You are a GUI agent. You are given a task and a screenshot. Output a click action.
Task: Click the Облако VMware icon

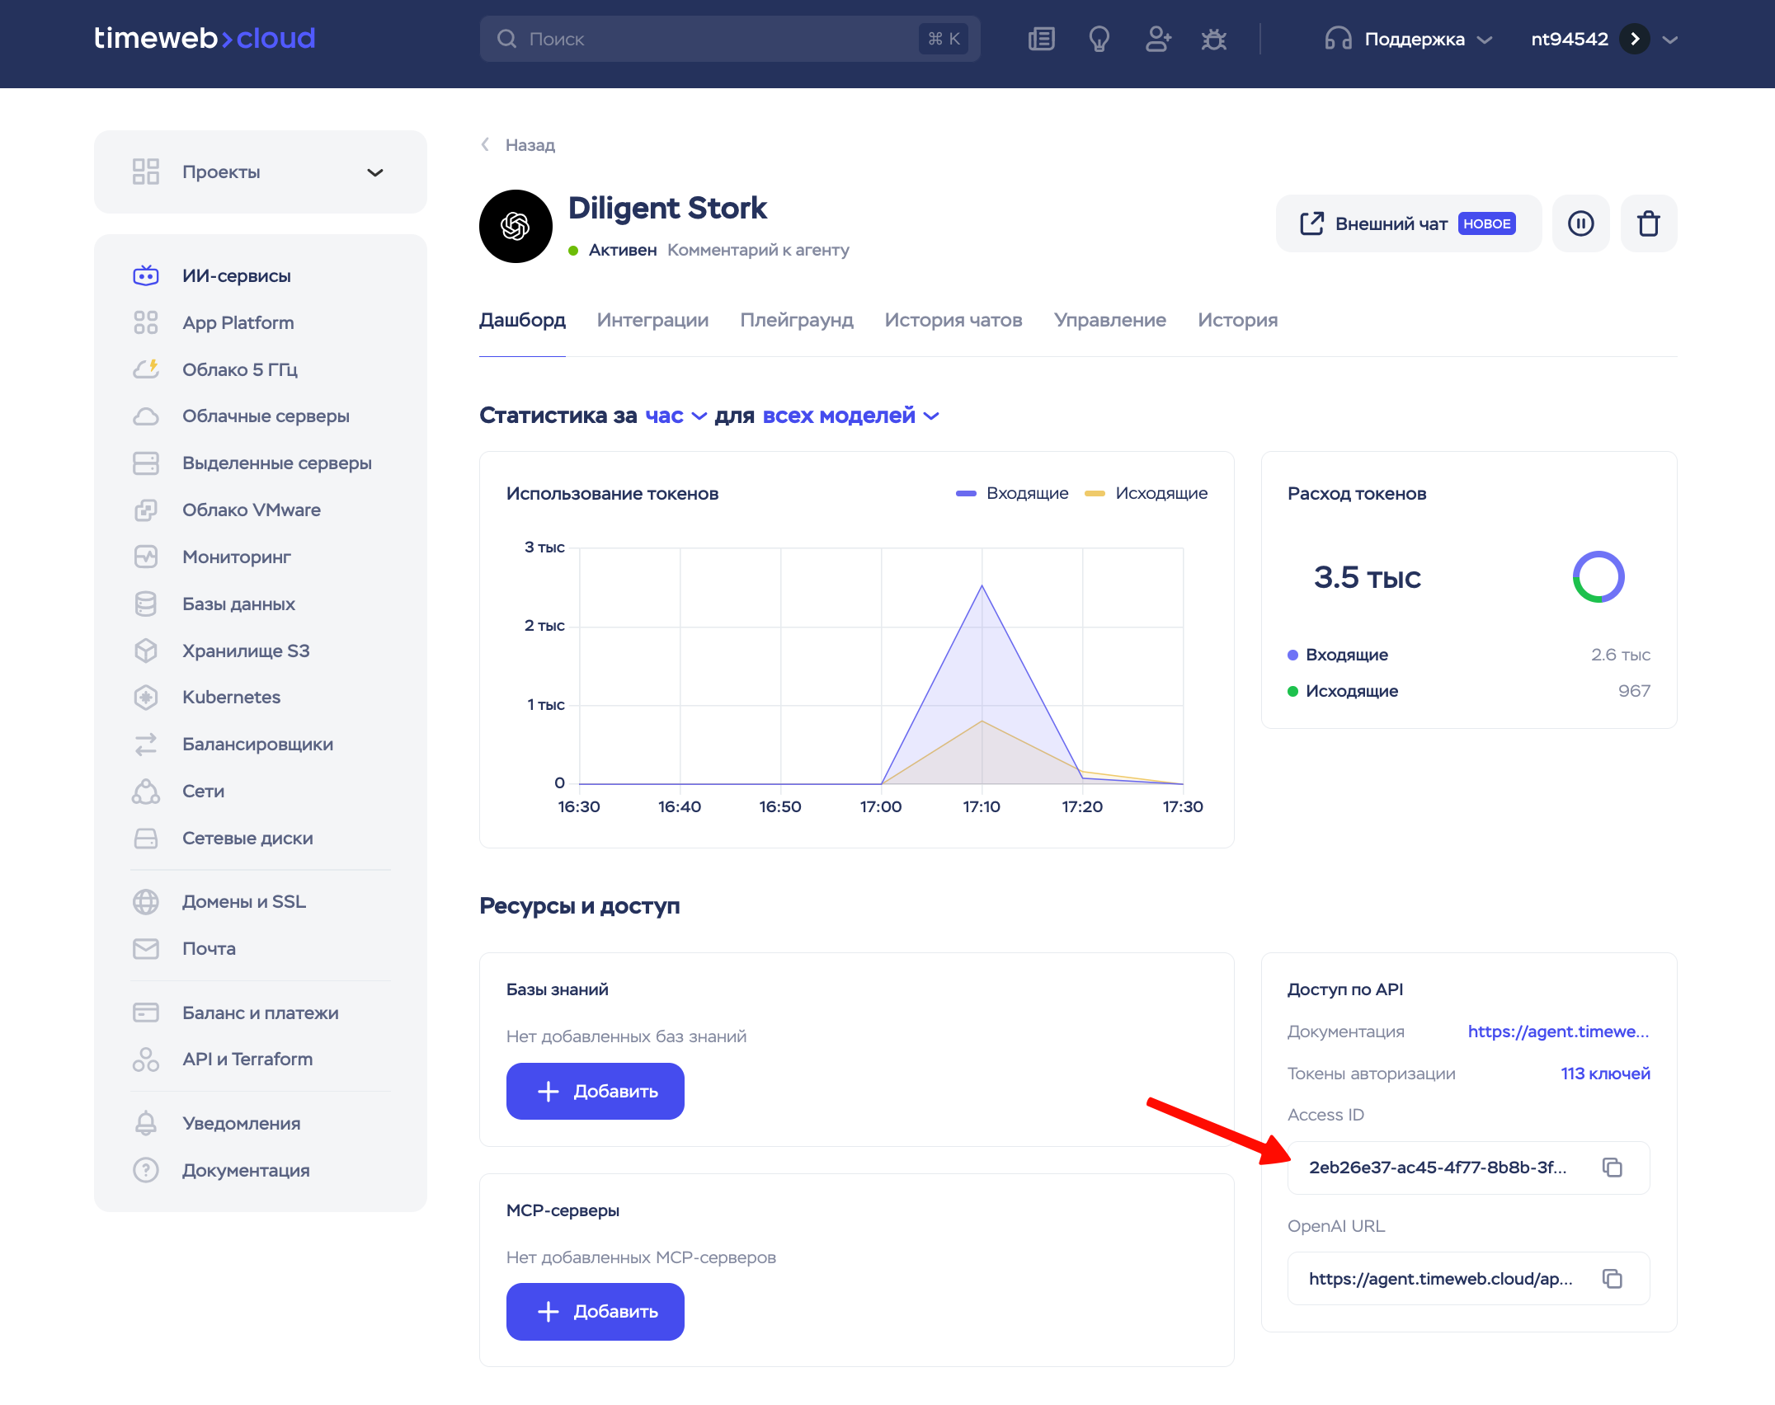146,510
